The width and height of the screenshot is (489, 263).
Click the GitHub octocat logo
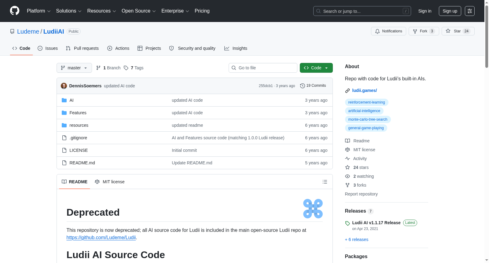15,11
